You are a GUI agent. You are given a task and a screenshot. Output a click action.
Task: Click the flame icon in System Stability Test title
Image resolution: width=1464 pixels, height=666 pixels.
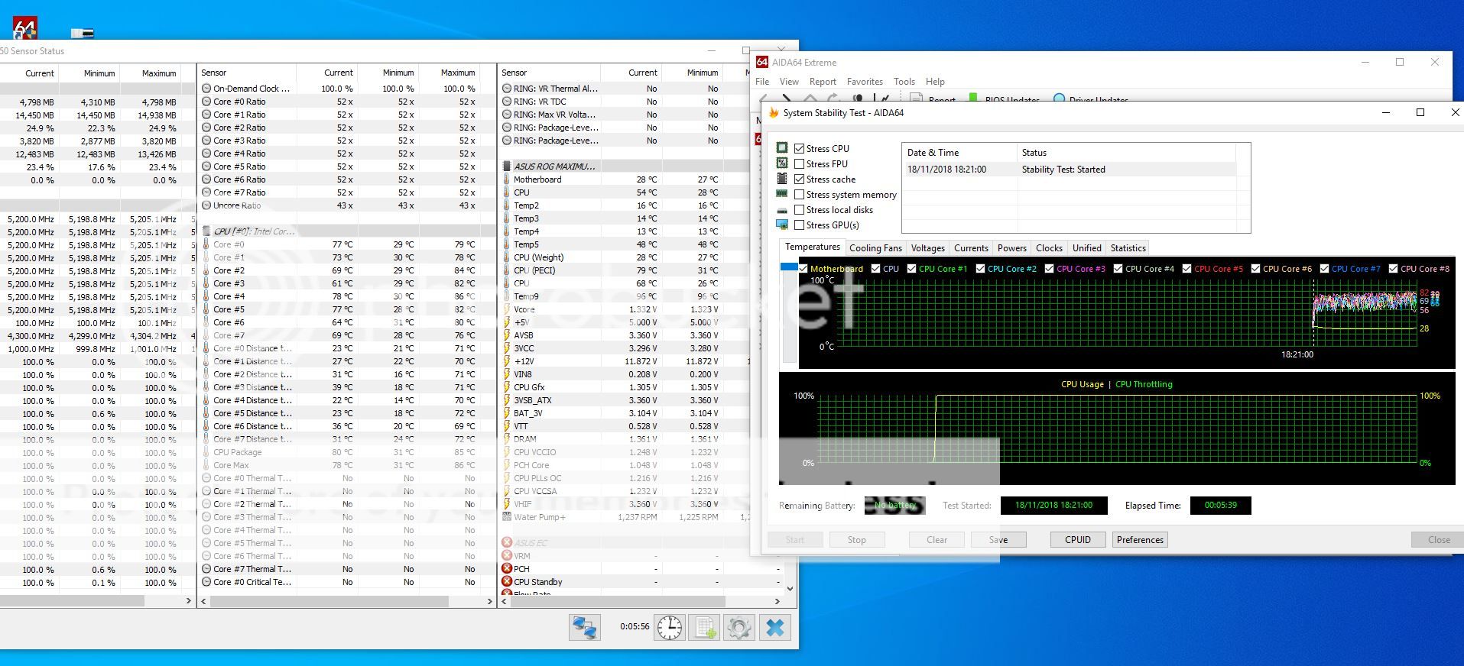coord(774,113)
